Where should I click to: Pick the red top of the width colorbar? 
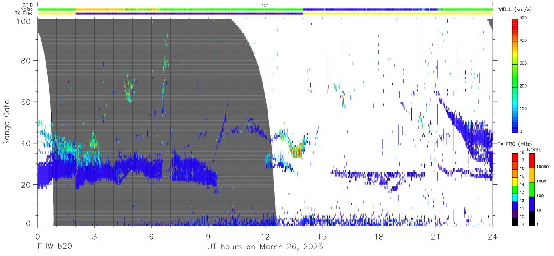pyautogui.click(x=515, y=23)
